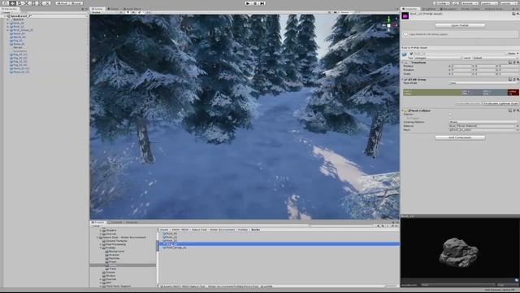Select the red Culled bar segment
This screenshot has height=293, width=520.
(513, 92)
